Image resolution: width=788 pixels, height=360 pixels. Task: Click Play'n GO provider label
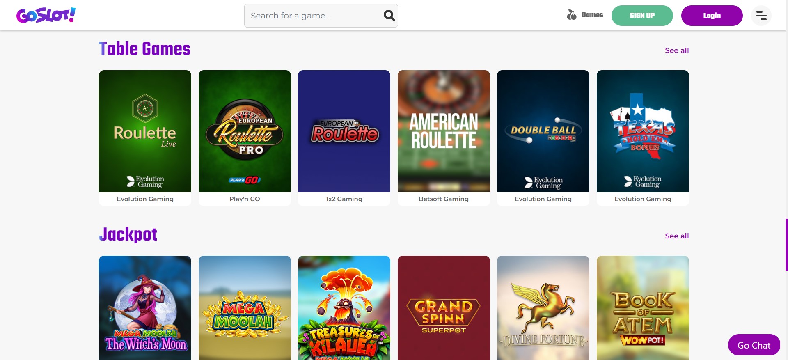click(245, 199)
